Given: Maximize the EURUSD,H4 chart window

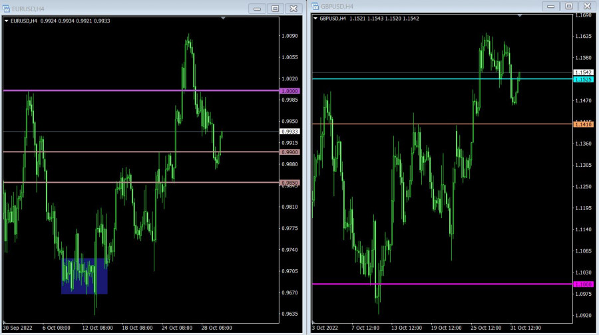Looking at the screenshot, I should pyautogui.click(x=275, y=9).
